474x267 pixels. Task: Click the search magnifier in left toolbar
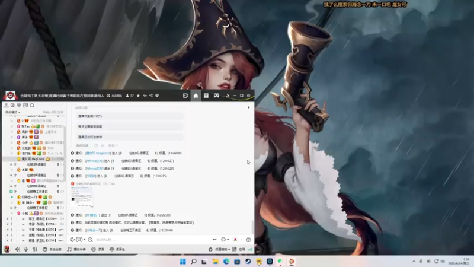pyautogui.click(x=32, y=106)
